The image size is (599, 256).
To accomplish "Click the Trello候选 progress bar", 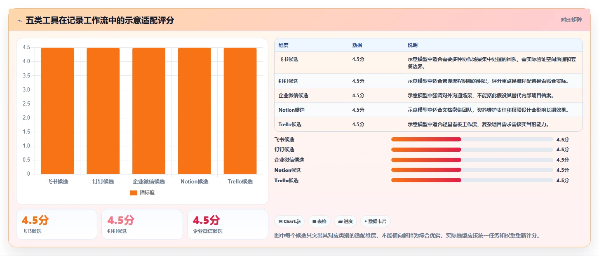I will coord(472,180).
